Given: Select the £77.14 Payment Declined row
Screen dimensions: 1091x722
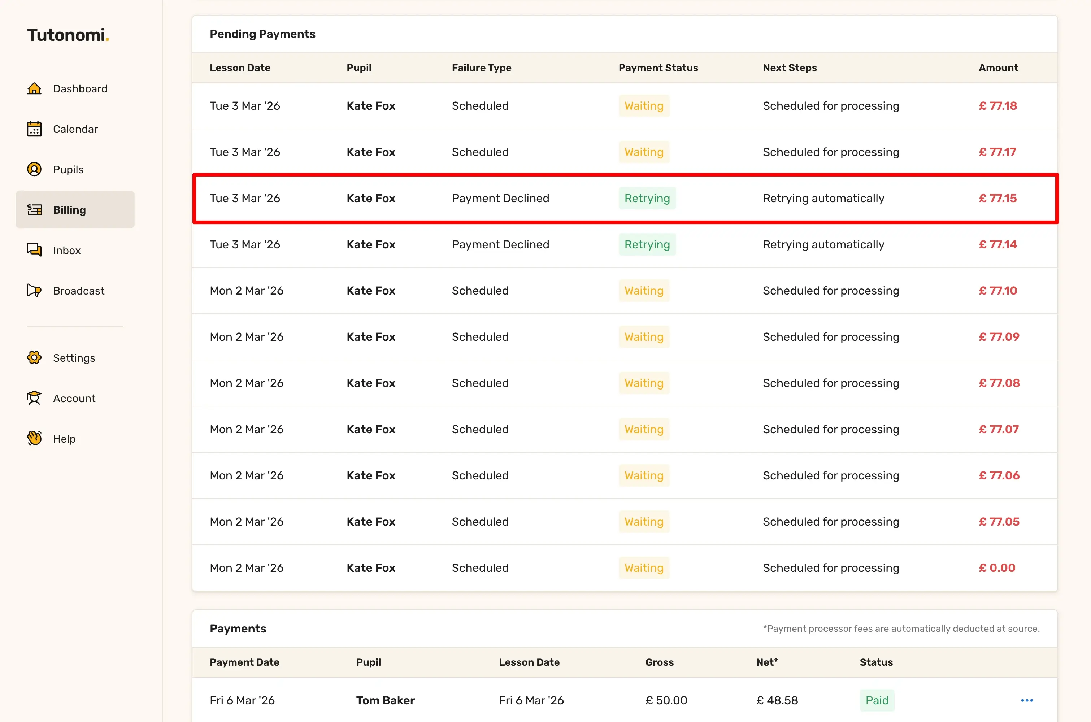Looking at the screenshot, I should pos(624,244).
